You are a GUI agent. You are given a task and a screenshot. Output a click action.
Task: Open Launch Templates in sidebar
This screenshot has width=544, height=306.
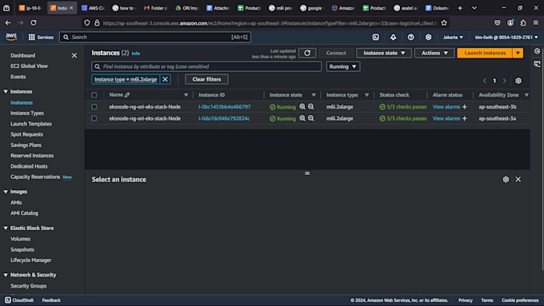[x=31, y=124]
